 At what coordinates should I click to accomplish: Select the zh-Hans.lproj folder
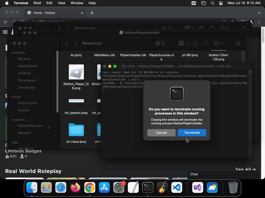click(x=76, y=130)
